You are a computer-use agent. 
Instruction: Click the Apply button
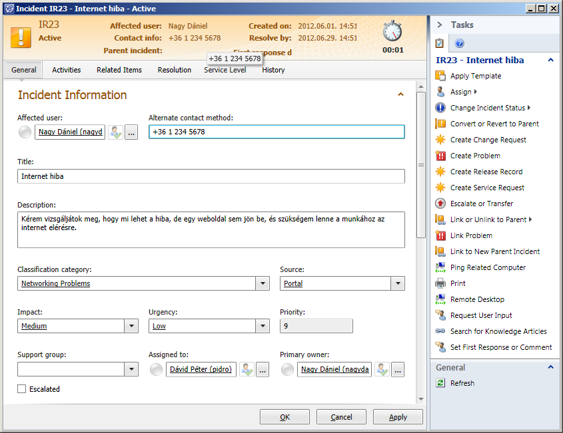(398, 417)
